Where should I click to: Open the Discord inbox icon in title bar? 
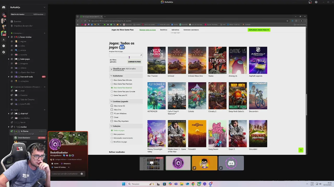click(310, 2)
